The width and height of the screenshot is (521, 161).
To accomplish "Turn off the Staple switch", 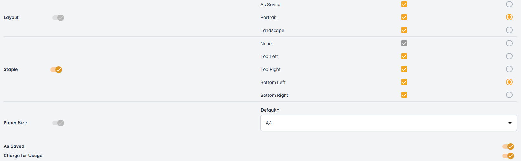I will click(56, 70).
